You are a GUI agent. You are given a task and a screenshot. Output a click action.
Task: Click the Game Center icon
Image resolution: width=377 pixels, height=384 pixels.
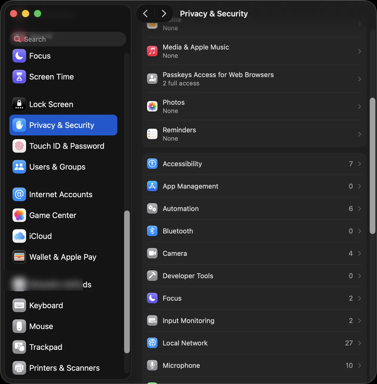pyautogui.click(x=19, y=215)
